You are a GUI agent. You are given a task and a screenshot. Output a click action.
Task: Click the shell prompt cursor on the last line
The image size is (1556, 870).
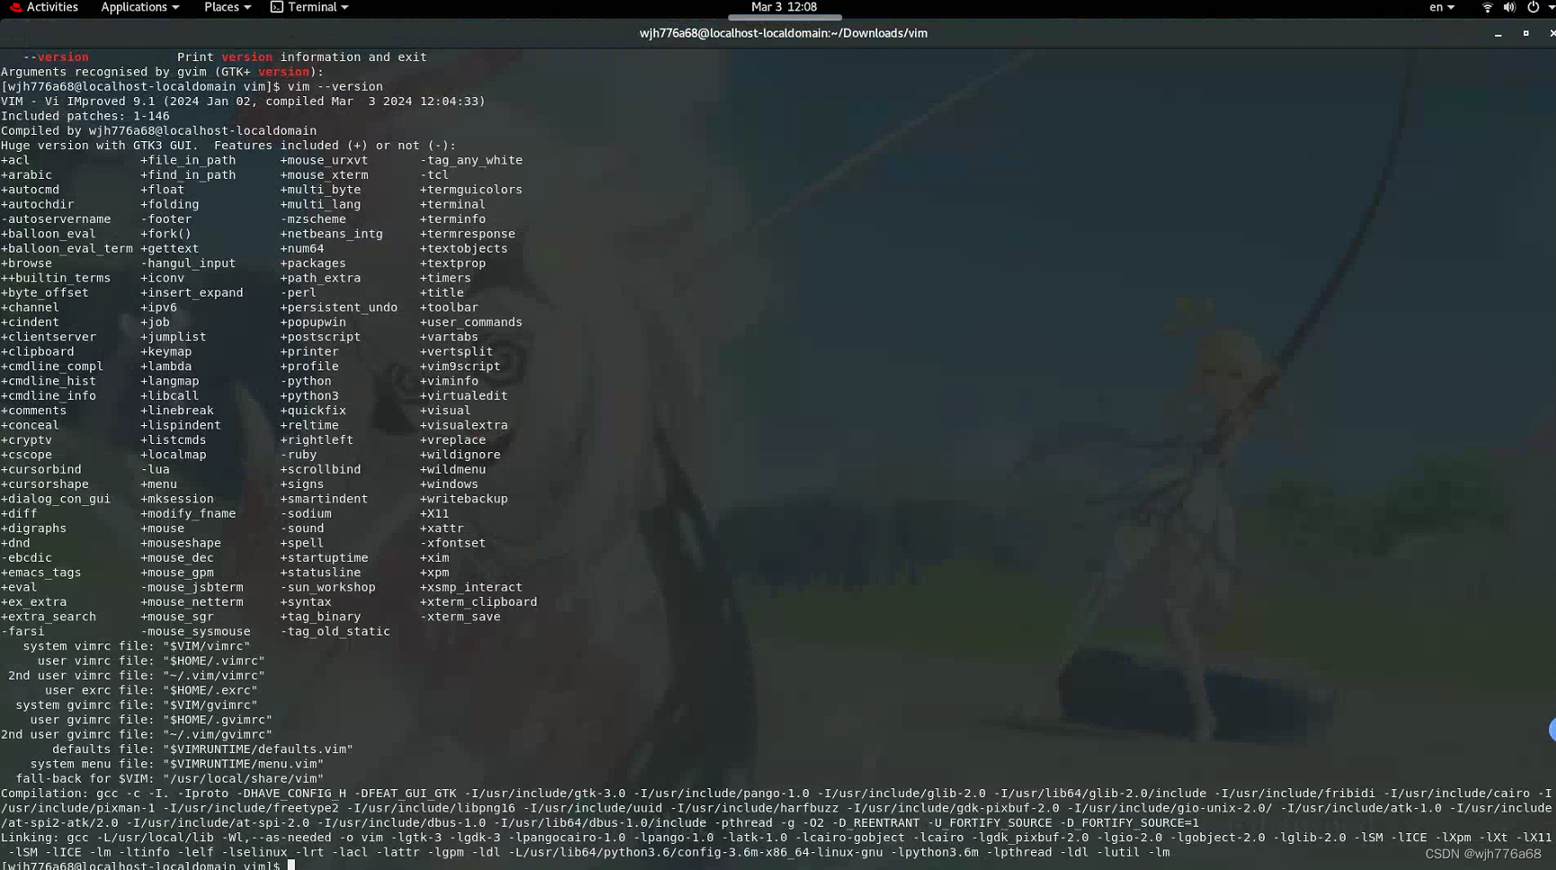pyautogui.click(x=291, y=865)
